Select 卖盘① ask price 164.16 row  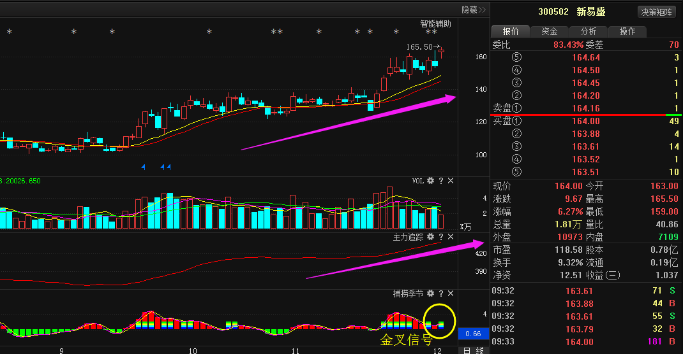pyautogui.click(x=585, y=108)
